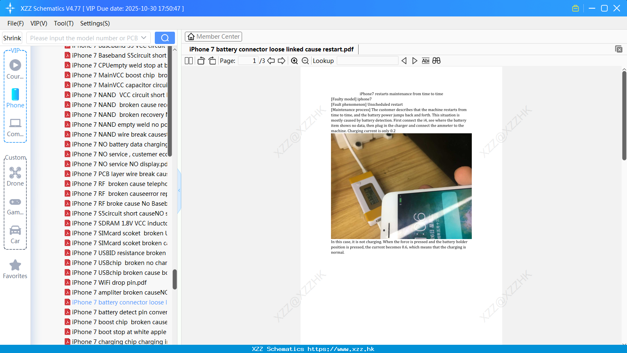Open the model number dropdown arrow
Viewport: 627px width, 353px height.
tap(144, 38)
